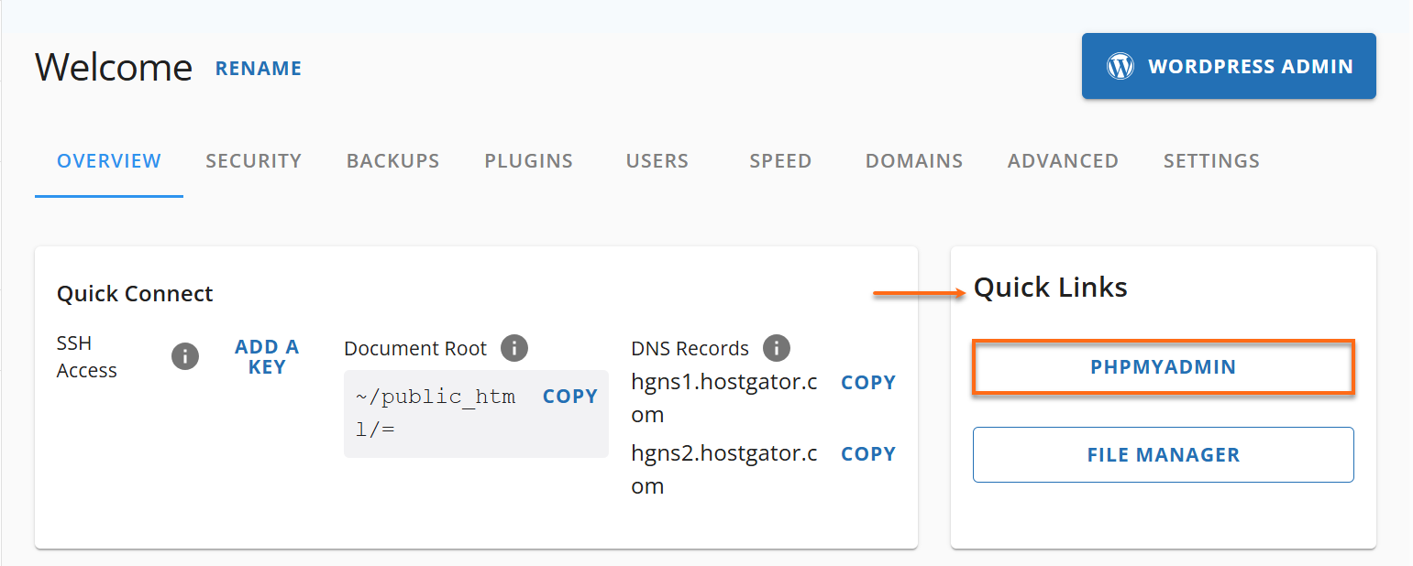
Task: Copy the Document Root path
Action: [570, 397]
